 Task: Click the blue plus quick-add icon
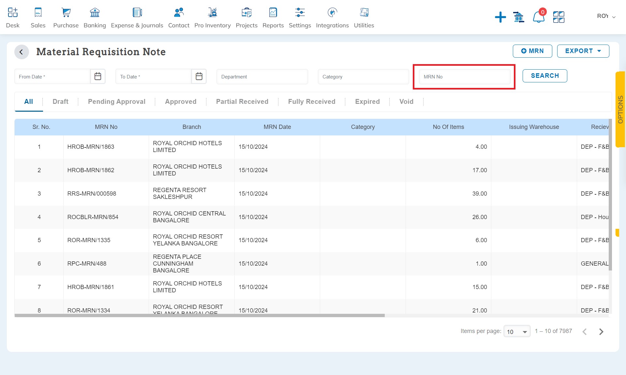(500, 17)
